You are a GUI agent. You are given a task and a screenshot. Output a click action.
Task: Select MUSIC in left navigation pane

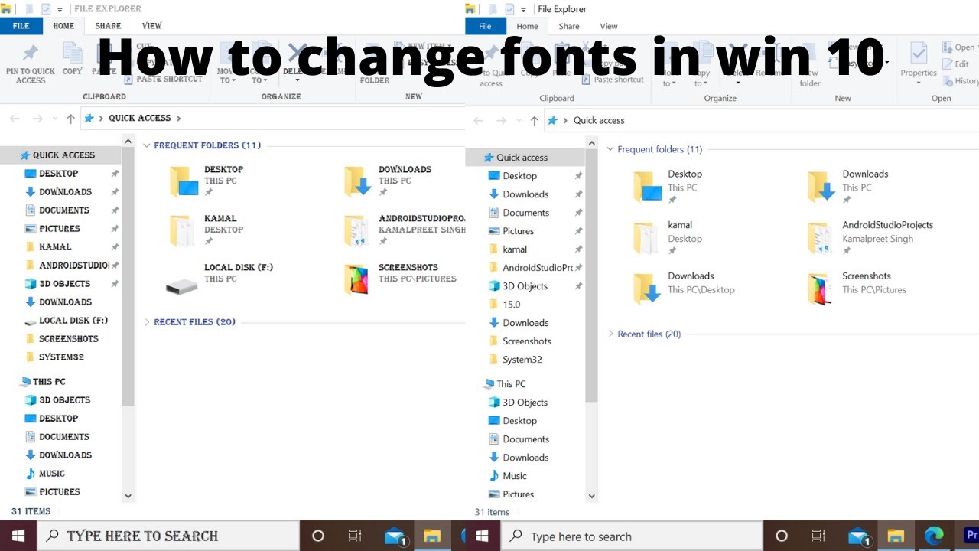coord(52,474)
